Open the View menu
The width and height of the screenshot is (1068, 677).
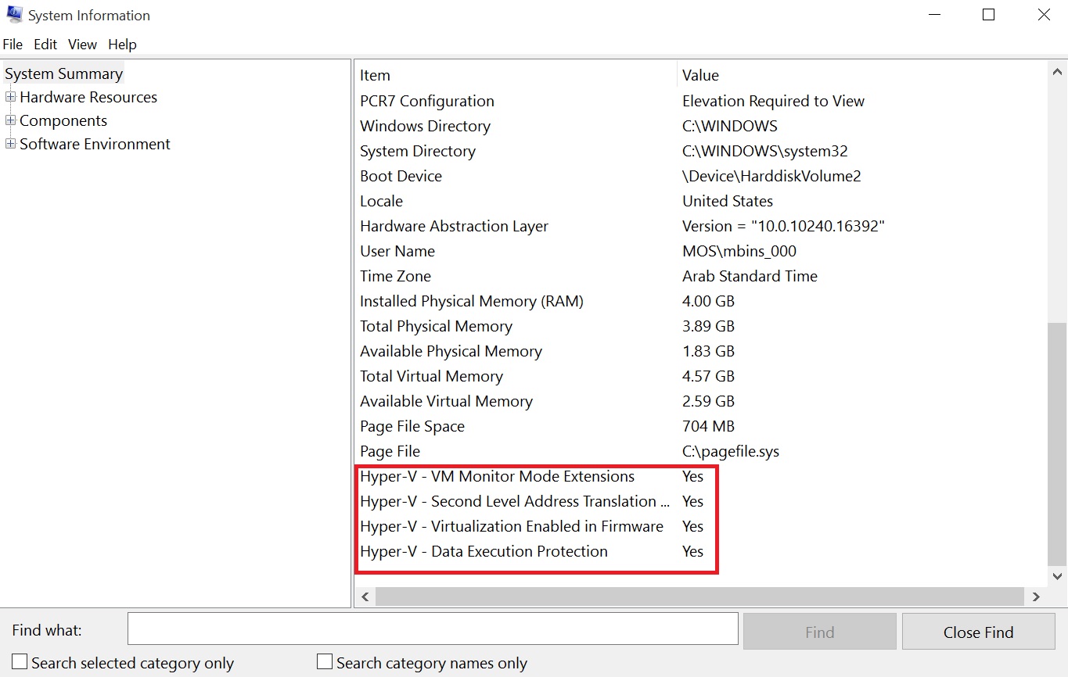82,45
